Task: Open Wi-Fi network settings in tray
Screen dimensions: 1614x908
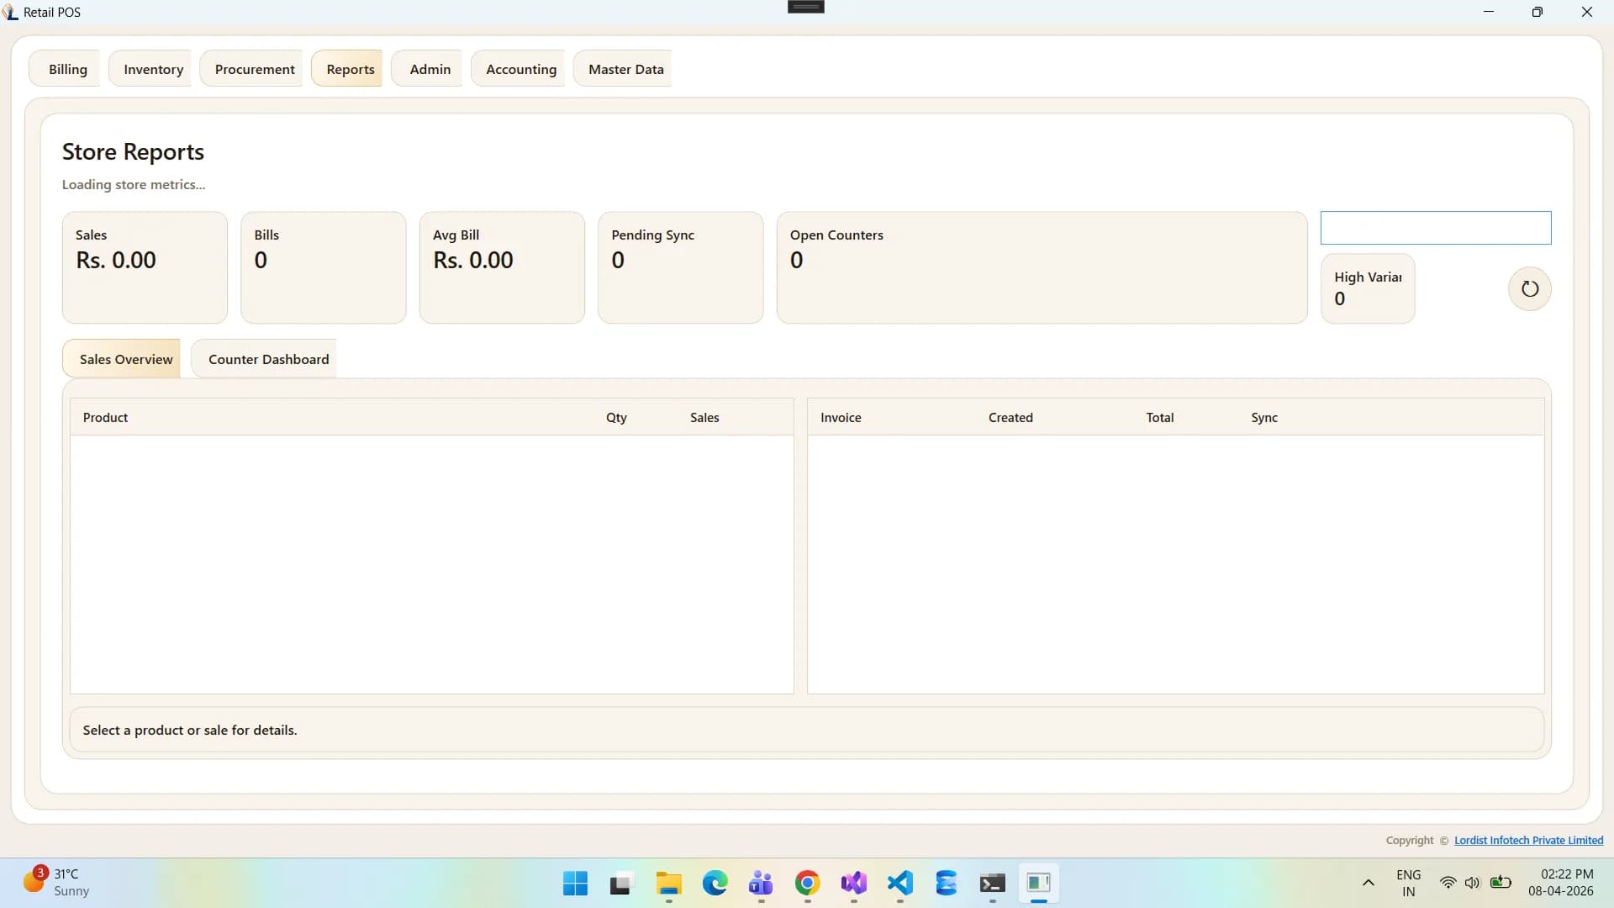Action: coord(1448,883)
